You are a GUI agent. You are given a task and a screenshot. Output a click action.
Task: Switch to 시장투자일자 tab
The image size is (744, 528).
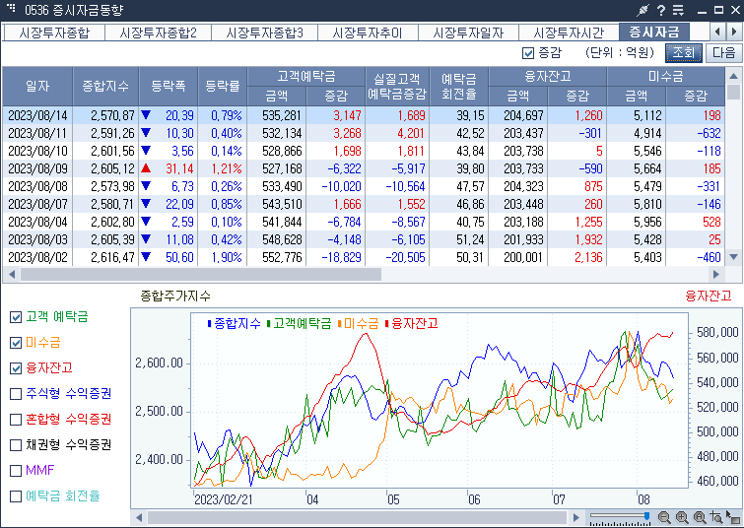point(468,33)
